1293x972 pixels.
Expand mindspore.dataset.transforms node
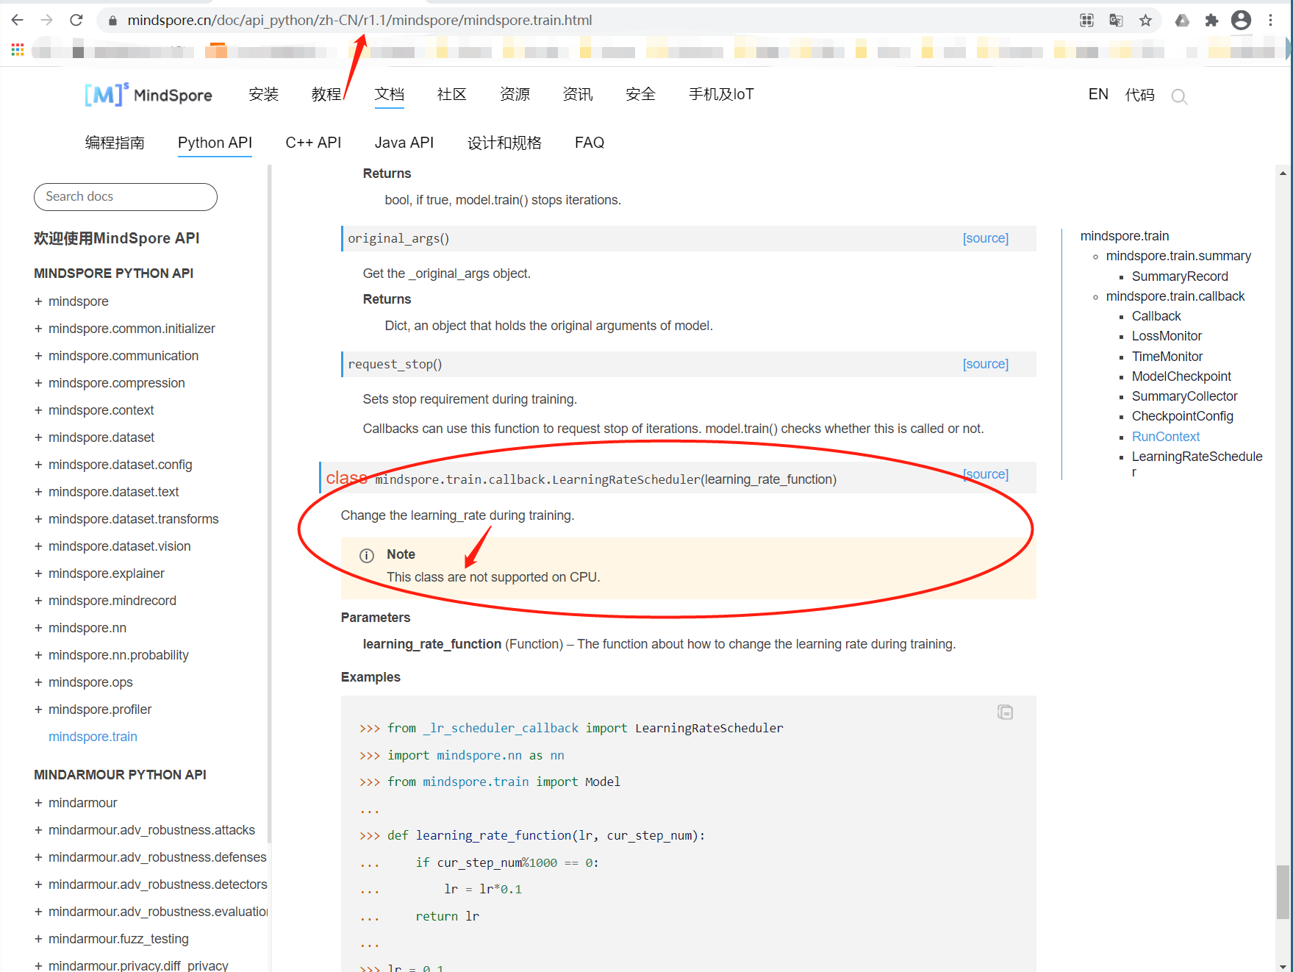(x=38, y=519)
